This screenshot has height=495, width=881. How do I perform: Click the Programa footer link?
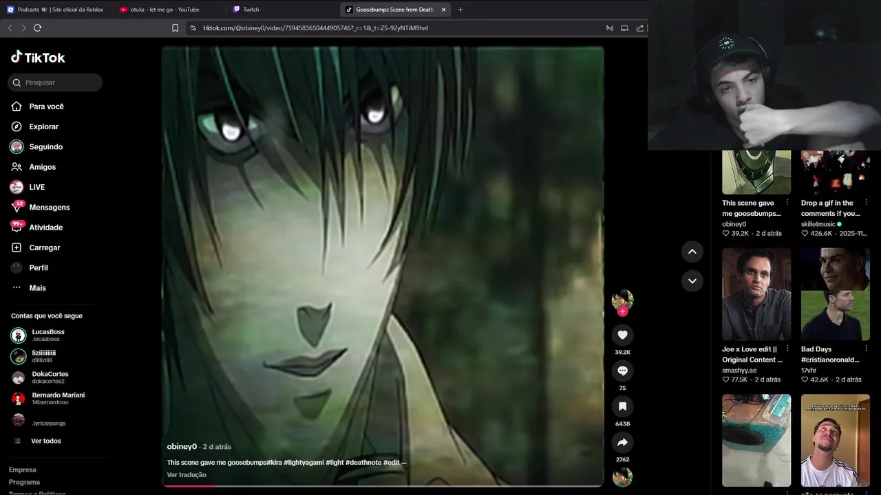(x=24, y=482)
